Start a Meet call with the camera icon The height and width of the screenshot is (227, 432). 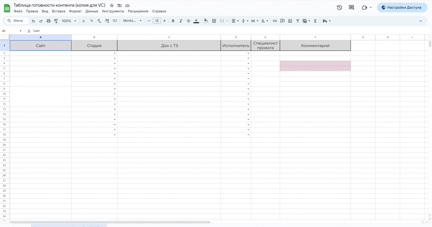click(x=364, y=8)
